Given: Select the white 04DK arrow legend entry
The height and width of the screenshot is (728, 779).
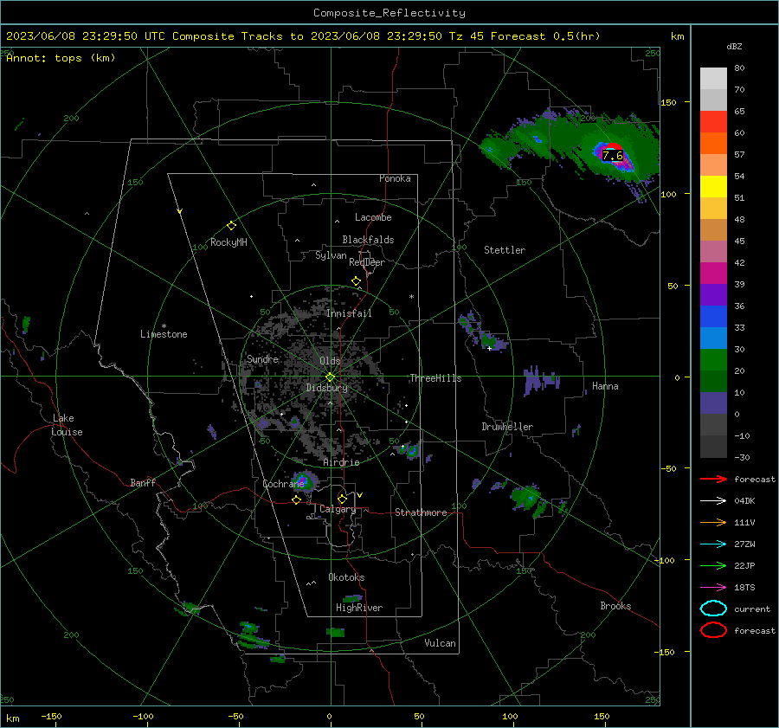Looking at the screenshot, I should point(713,500).
